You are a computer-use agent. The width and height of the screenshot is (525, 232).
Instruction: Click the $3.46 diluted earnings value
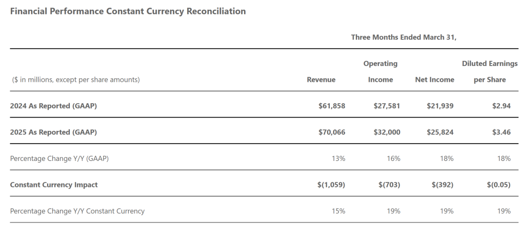point(500,132)
